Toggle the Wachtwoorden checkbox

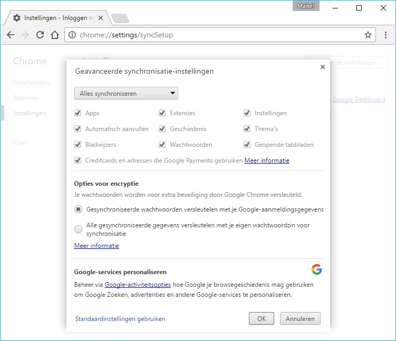point(162,144)
